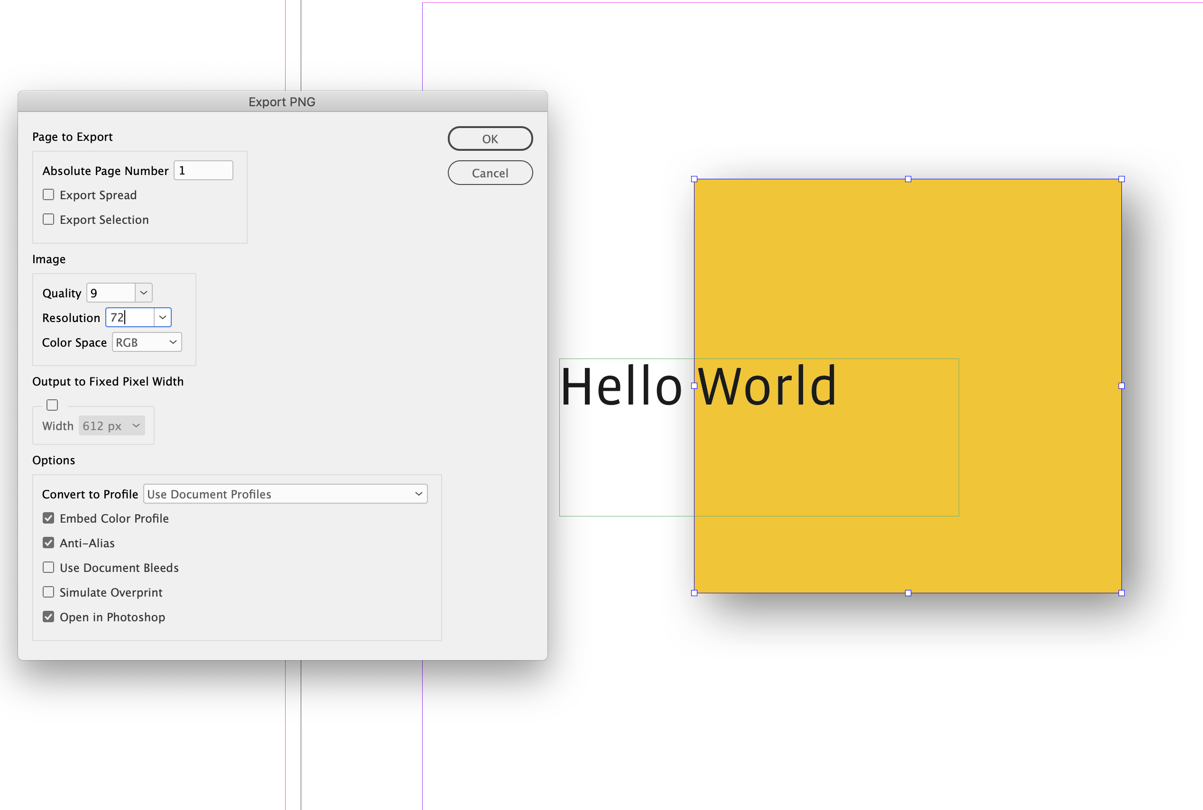This screenshot has width=1203, height=810.
Task: Check Output to Fixed Pixel Width
Action: 52,405
